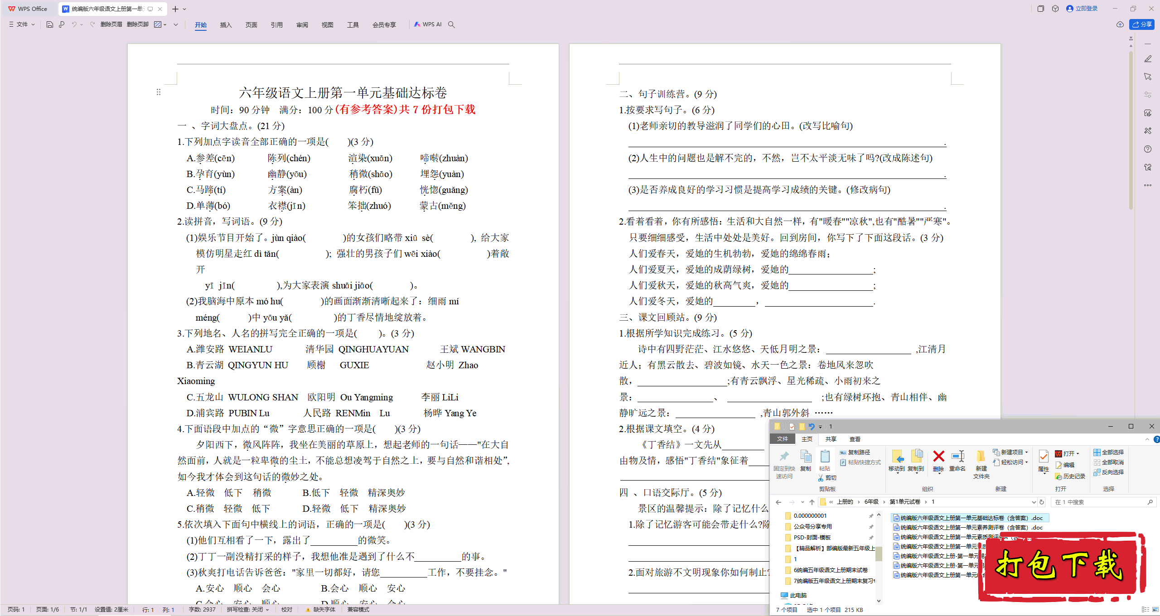The height and width of the screenshot is (616, 1160).
Task: Click the Explorer help question mark
Action: point(1156,439)
